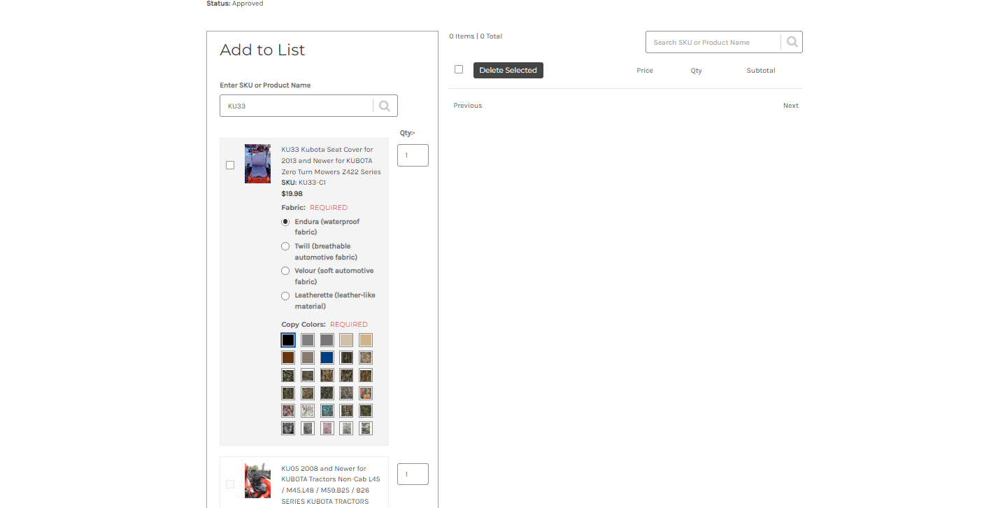Click the Add to List search magnifier icon
The height and width of the screenshot is (508, 1005).
(385, 106)
